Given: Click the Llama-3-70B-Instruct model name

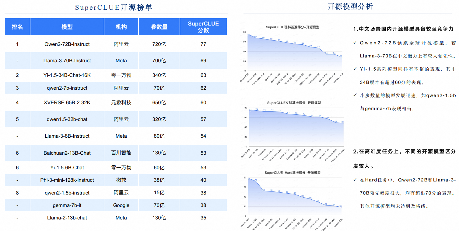Looking at the screenshot, I should pos(67,60).
